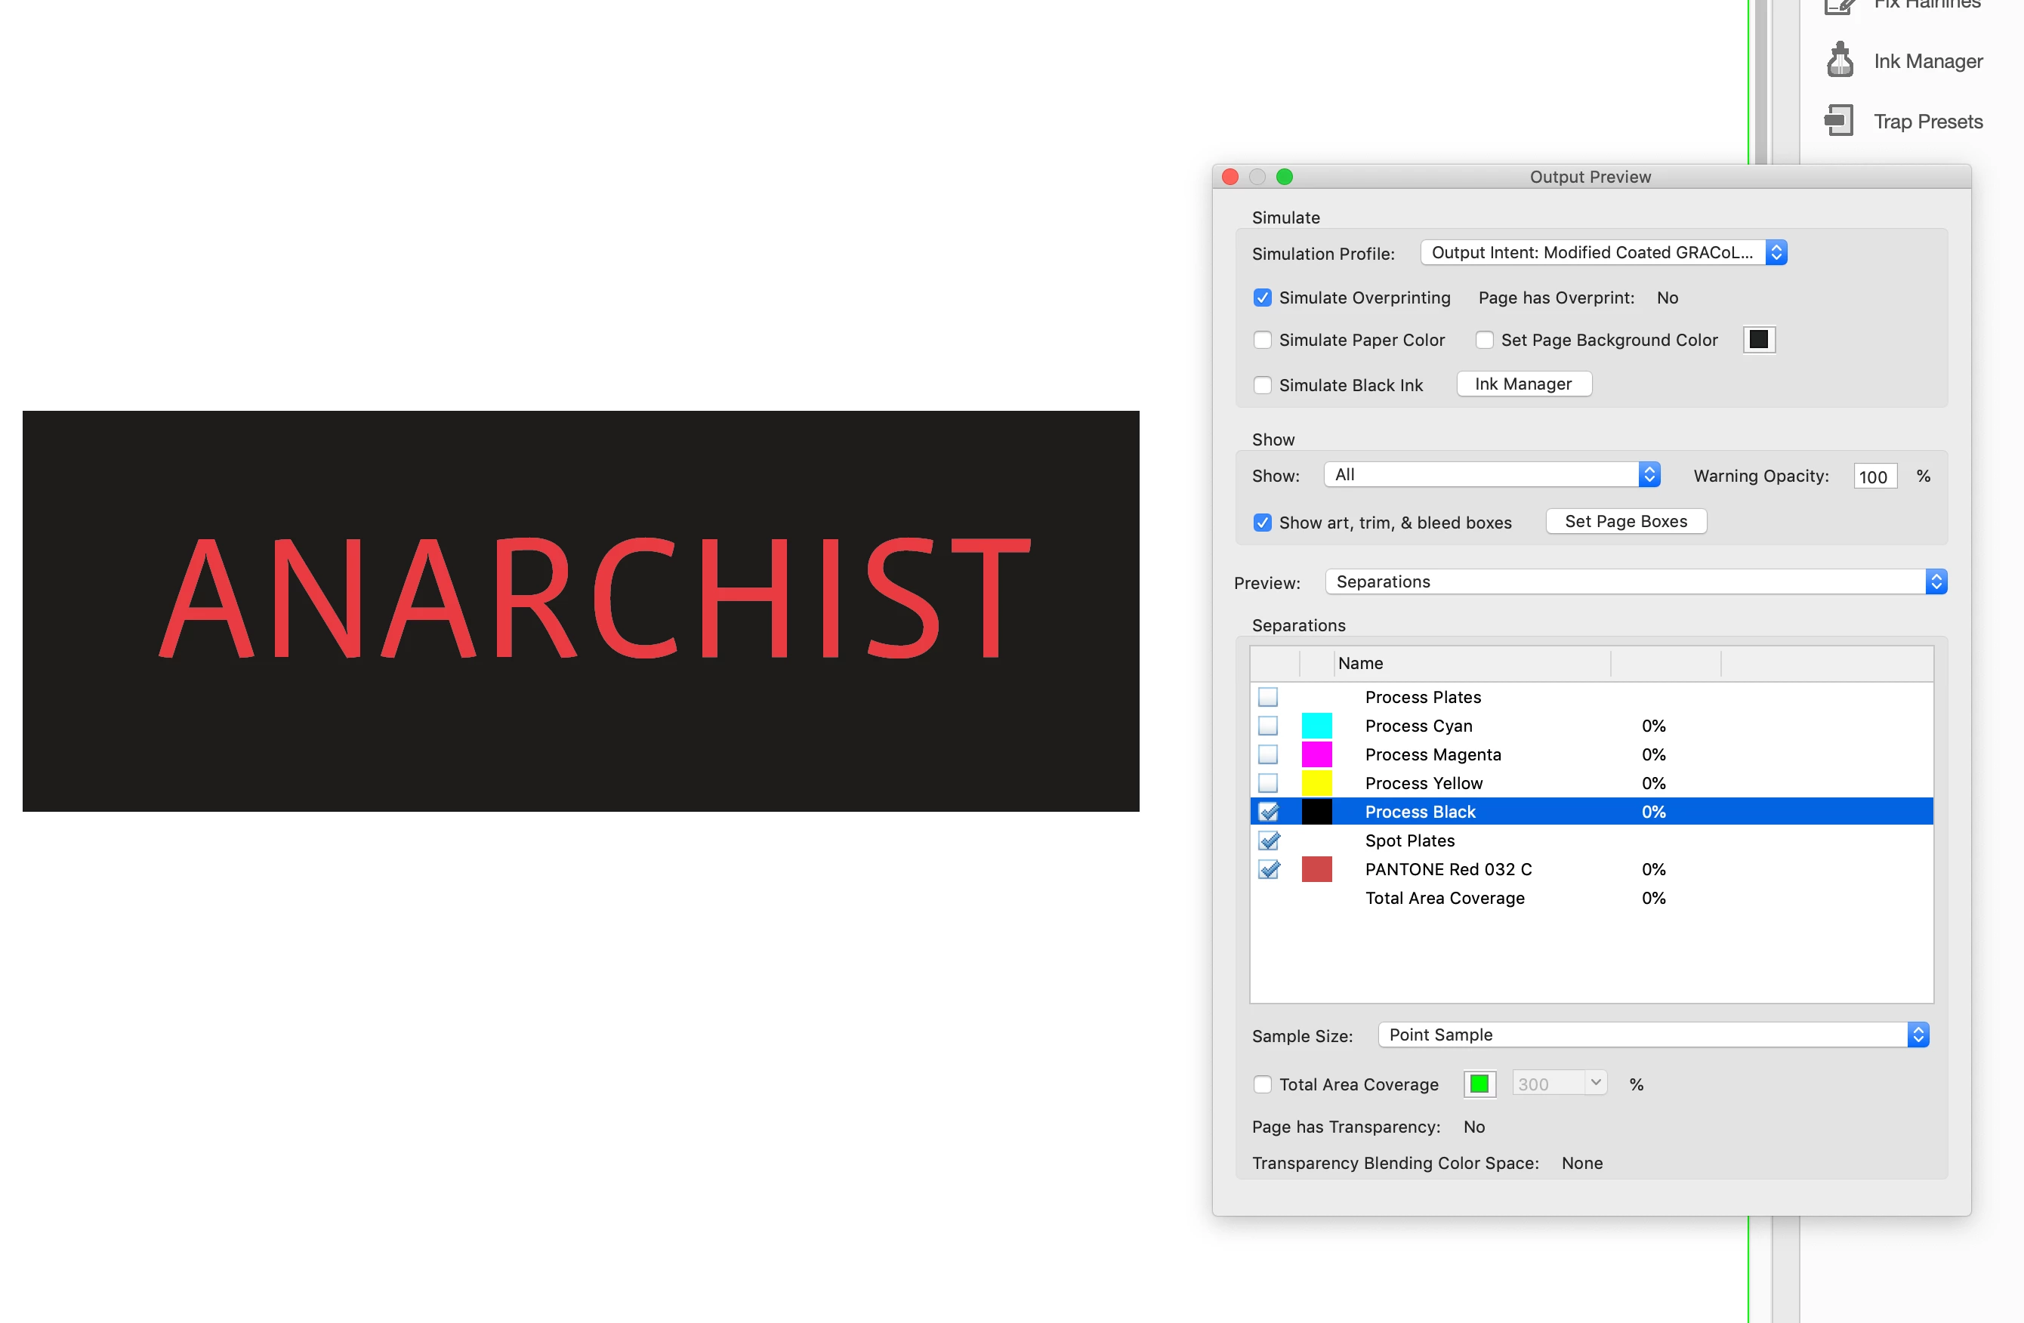This screenshot has width=2024, height=1323.
Task: Click the Process Cyan color icon
Action: click(x=1316, y=725)
